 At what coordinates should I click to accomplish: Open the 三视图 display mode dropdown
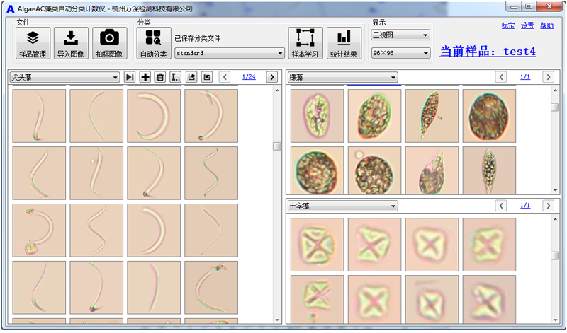click(400, 35)
